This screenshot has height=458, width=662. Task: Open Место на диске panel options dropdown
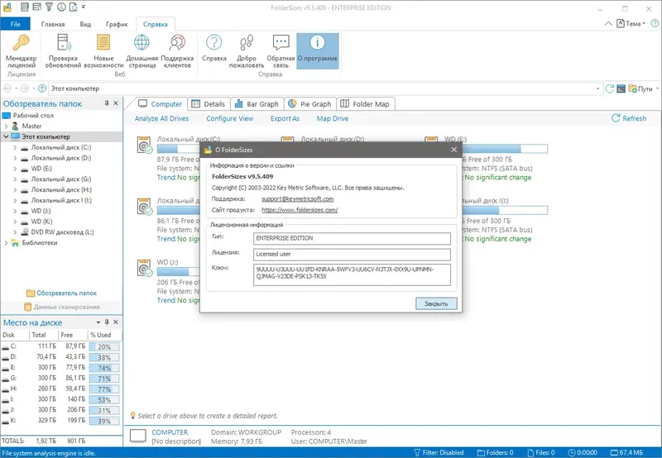point(98,322)
